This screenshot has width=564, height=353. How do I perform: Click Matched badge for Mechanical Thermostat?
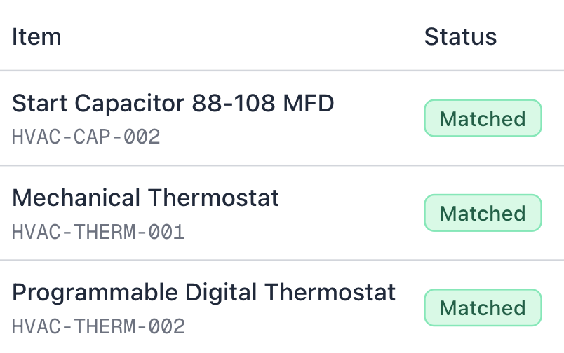click(x=483, y=213)
